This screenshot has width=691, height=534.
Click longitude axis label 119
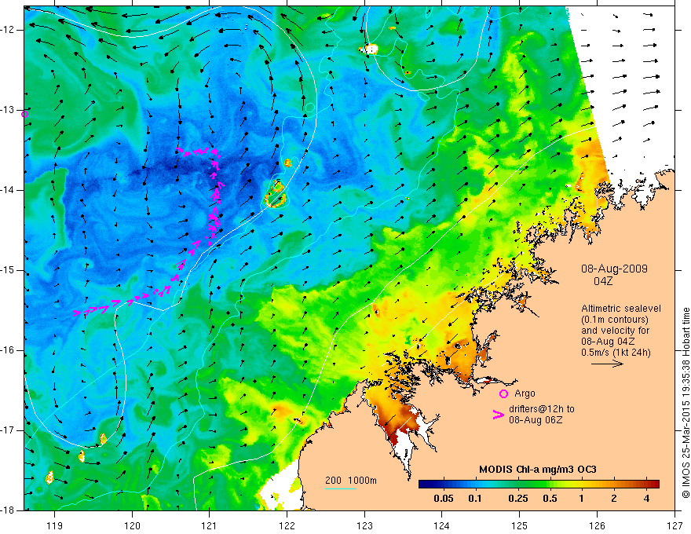click(54, 525)
